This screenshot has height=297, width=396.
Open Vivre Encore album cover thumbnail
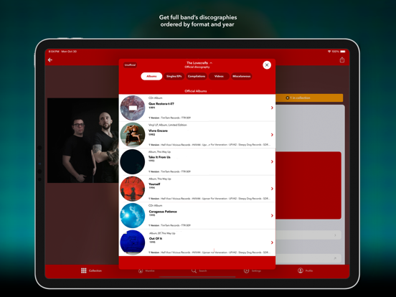(133, 135)
